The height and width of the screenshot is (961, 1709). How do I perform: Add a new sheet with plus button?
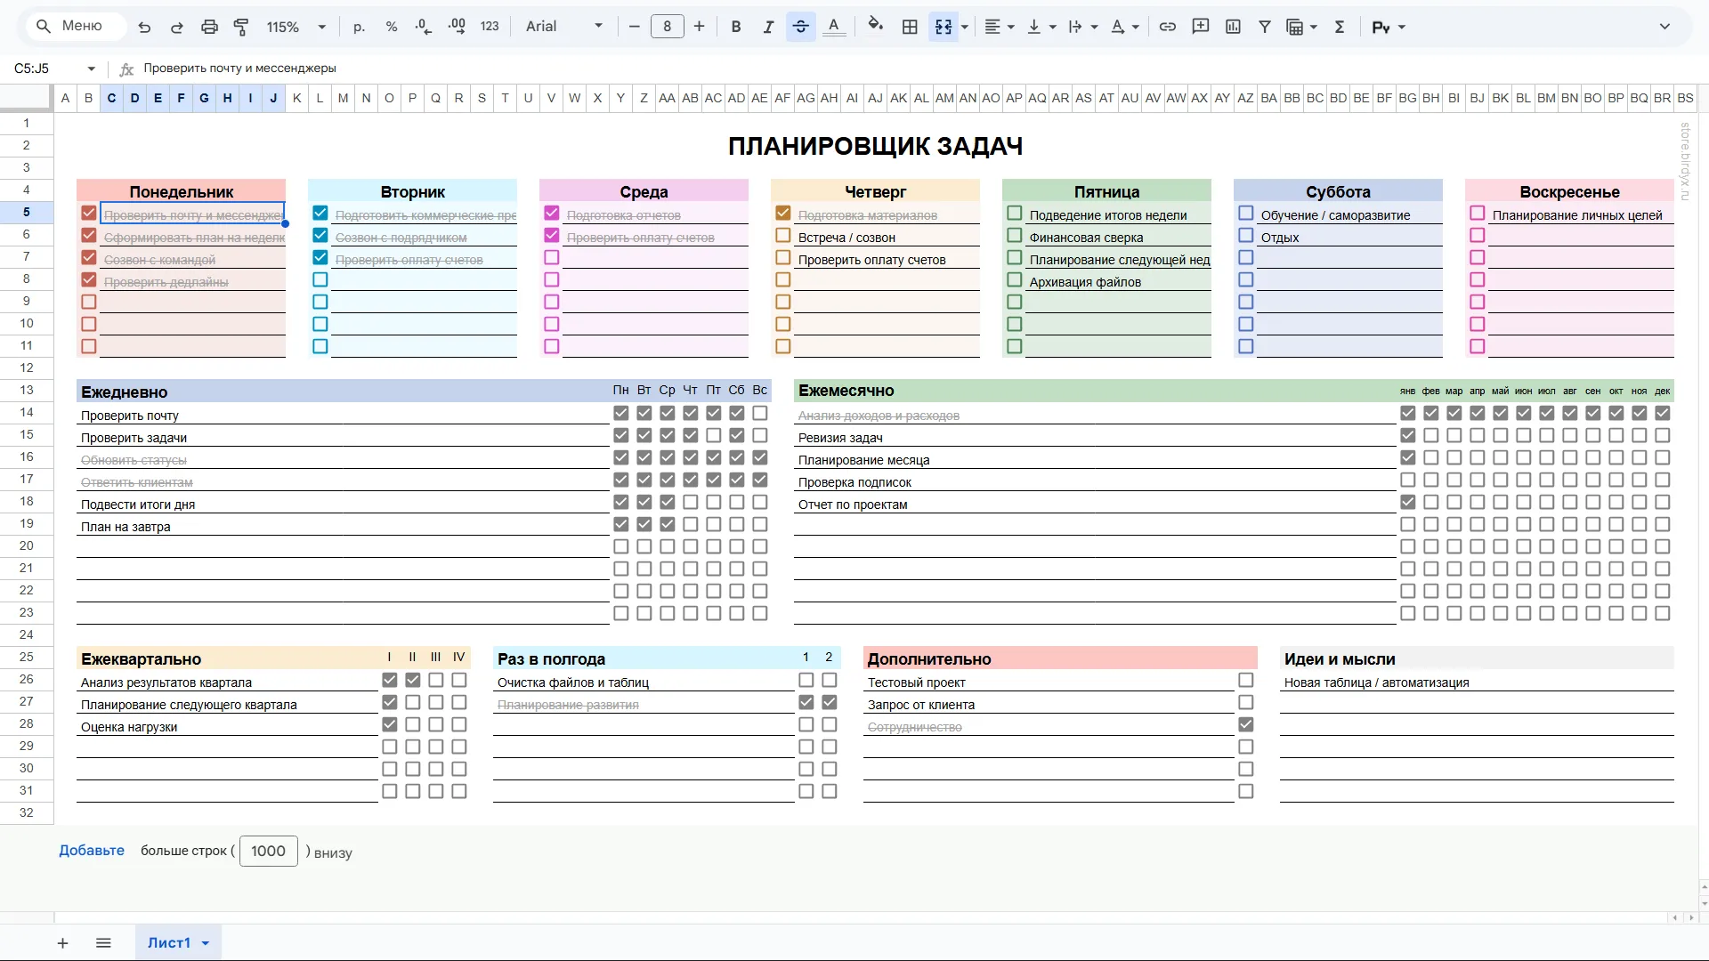click(x=62, y=943)
